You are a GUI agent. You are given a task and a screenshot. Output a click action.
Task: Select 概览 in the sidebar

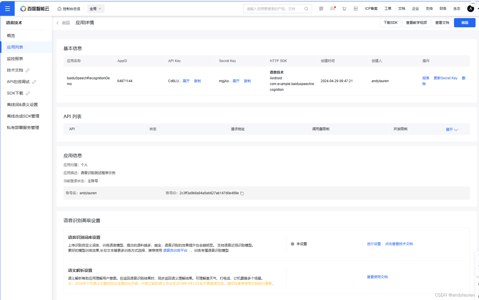click(x=26, y=36)
